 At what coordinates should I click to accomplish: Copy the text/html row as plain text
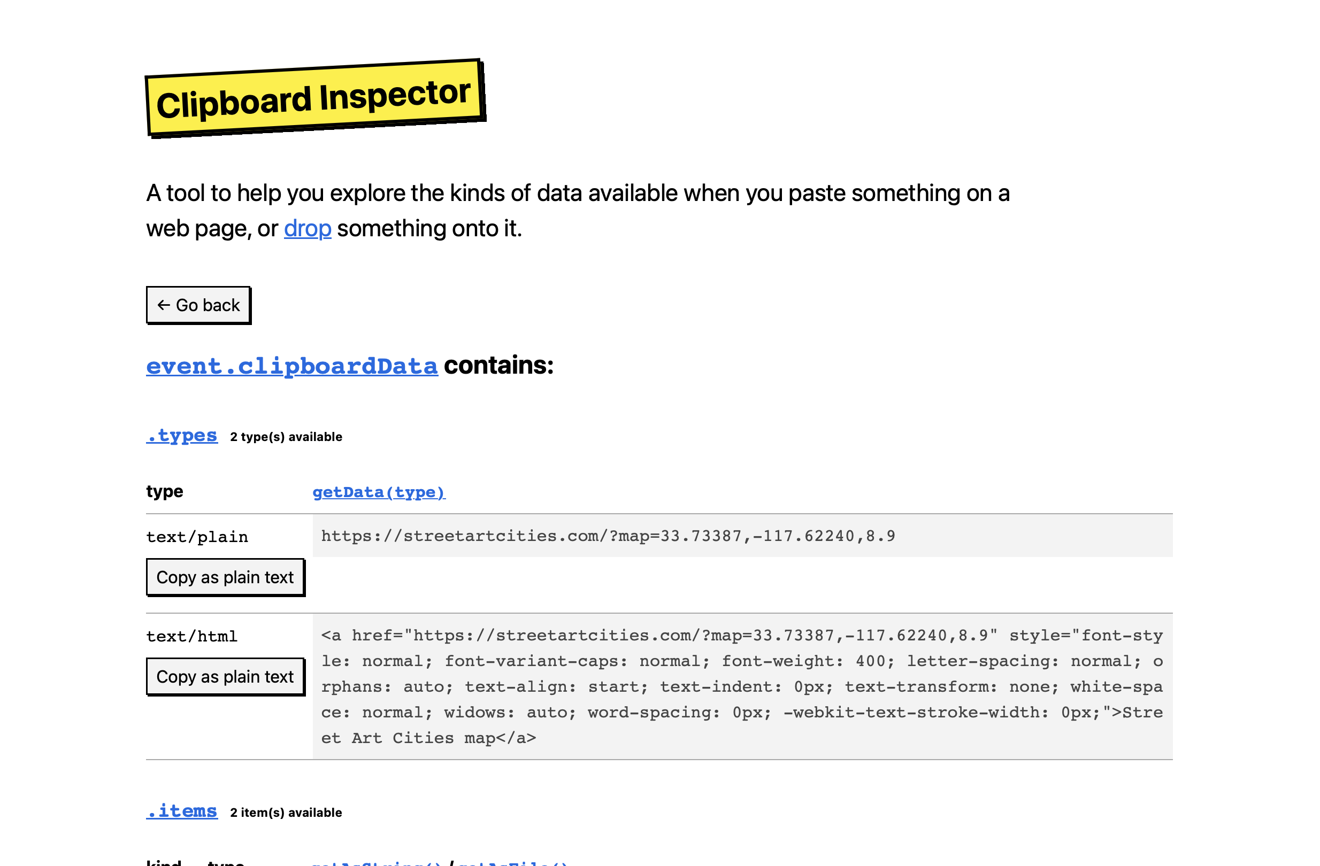pos(225,676)
